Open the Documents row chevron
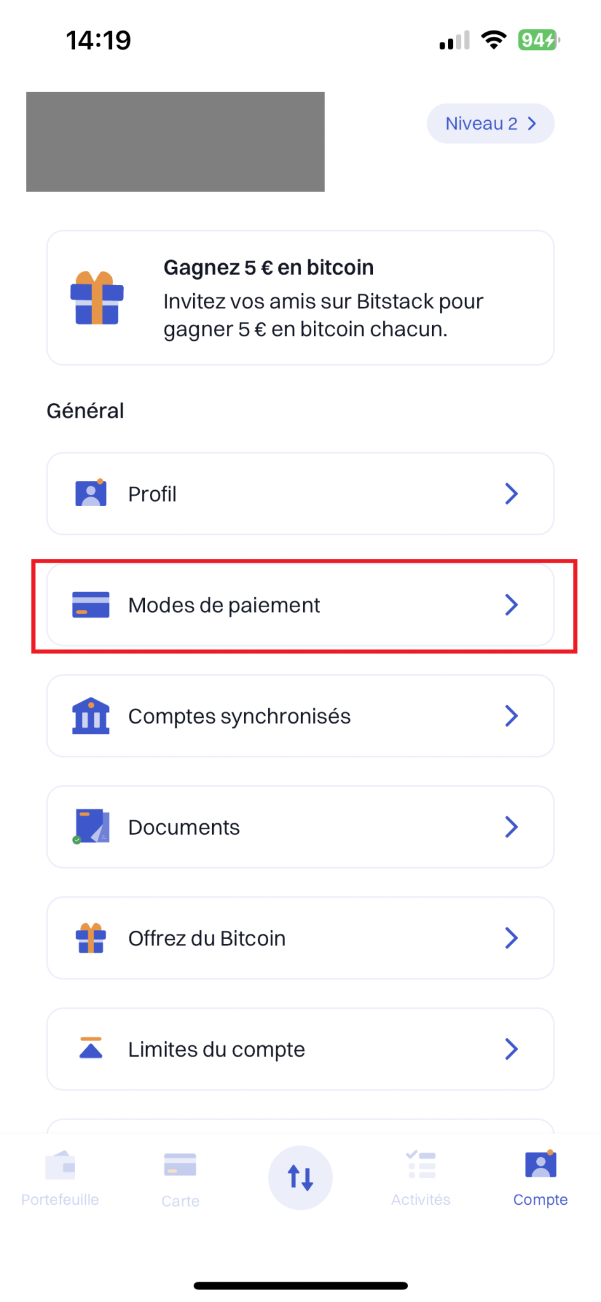This screenshot has width=601, height=1302. pos(511,826)
